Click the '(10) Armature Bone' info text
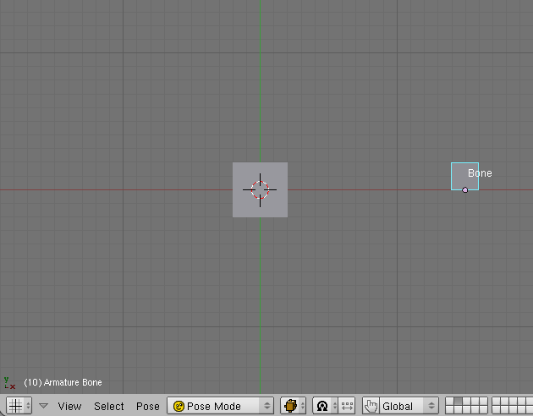Image resolution: width=533 pixels, height=416 pixels. [63, 382]
